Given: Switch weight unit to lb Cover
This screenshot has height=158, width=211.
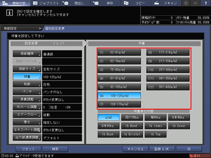Looking at the screenshot, I should pos(179,126).
